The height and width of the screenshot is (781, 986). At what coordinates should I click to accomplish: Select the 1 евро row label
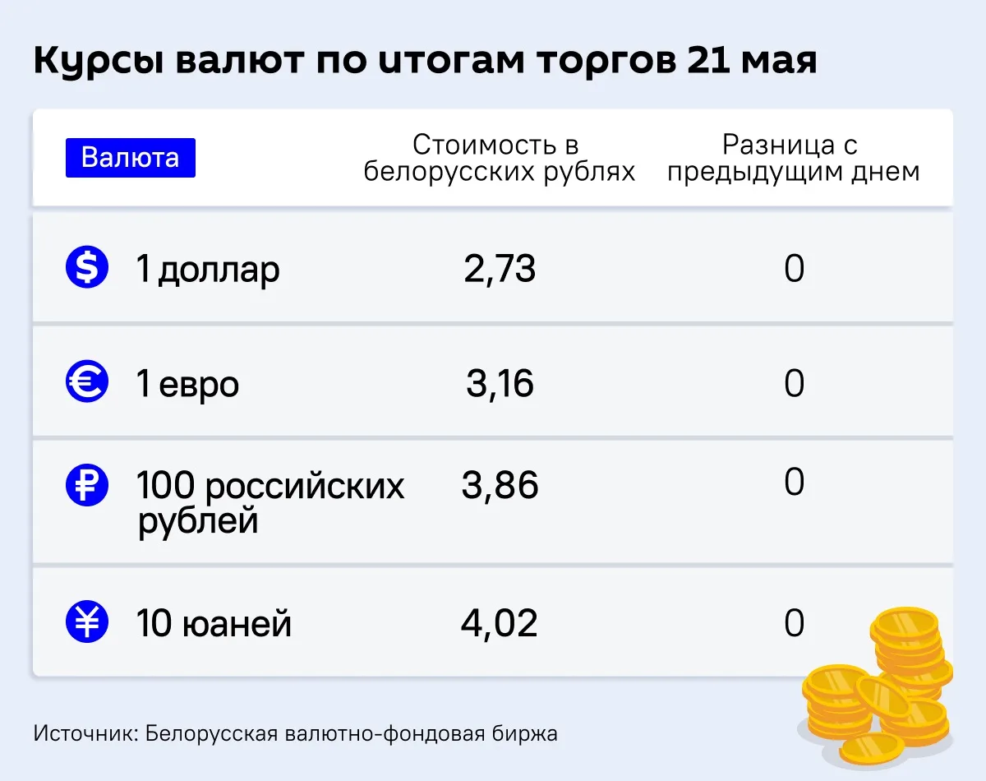click(x=188, y=384)
